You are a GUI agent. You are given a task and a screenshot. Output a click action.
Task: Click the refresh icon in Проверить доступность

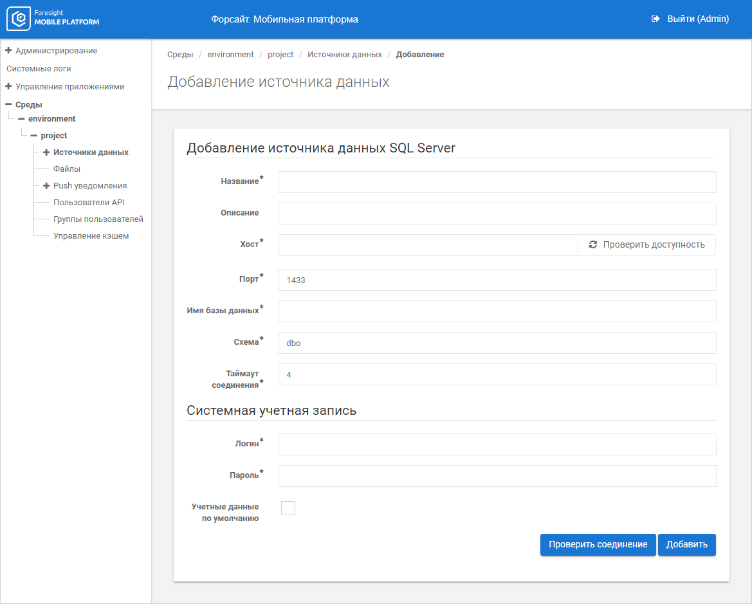point(592,244)
